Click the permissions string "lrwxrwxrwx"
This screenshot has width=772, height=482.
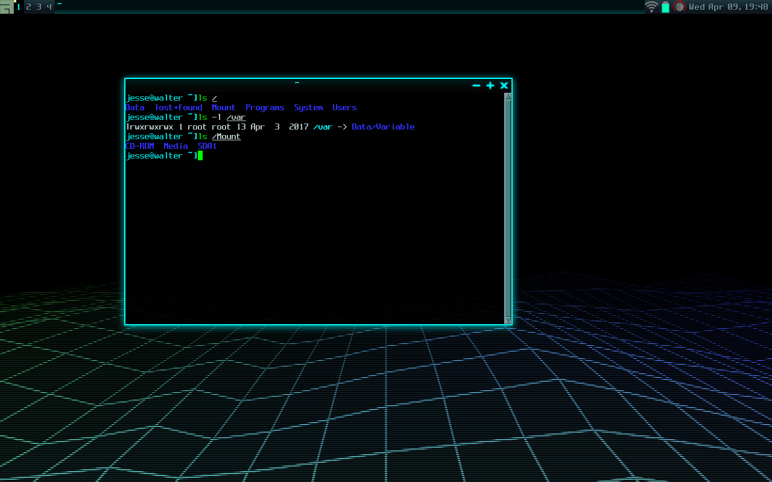coord(150,127)
